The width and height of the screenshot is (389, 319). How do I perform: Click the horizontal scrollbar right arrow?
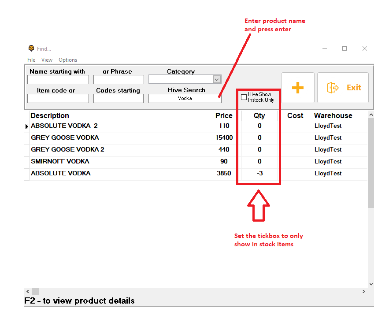pos(364,292)
